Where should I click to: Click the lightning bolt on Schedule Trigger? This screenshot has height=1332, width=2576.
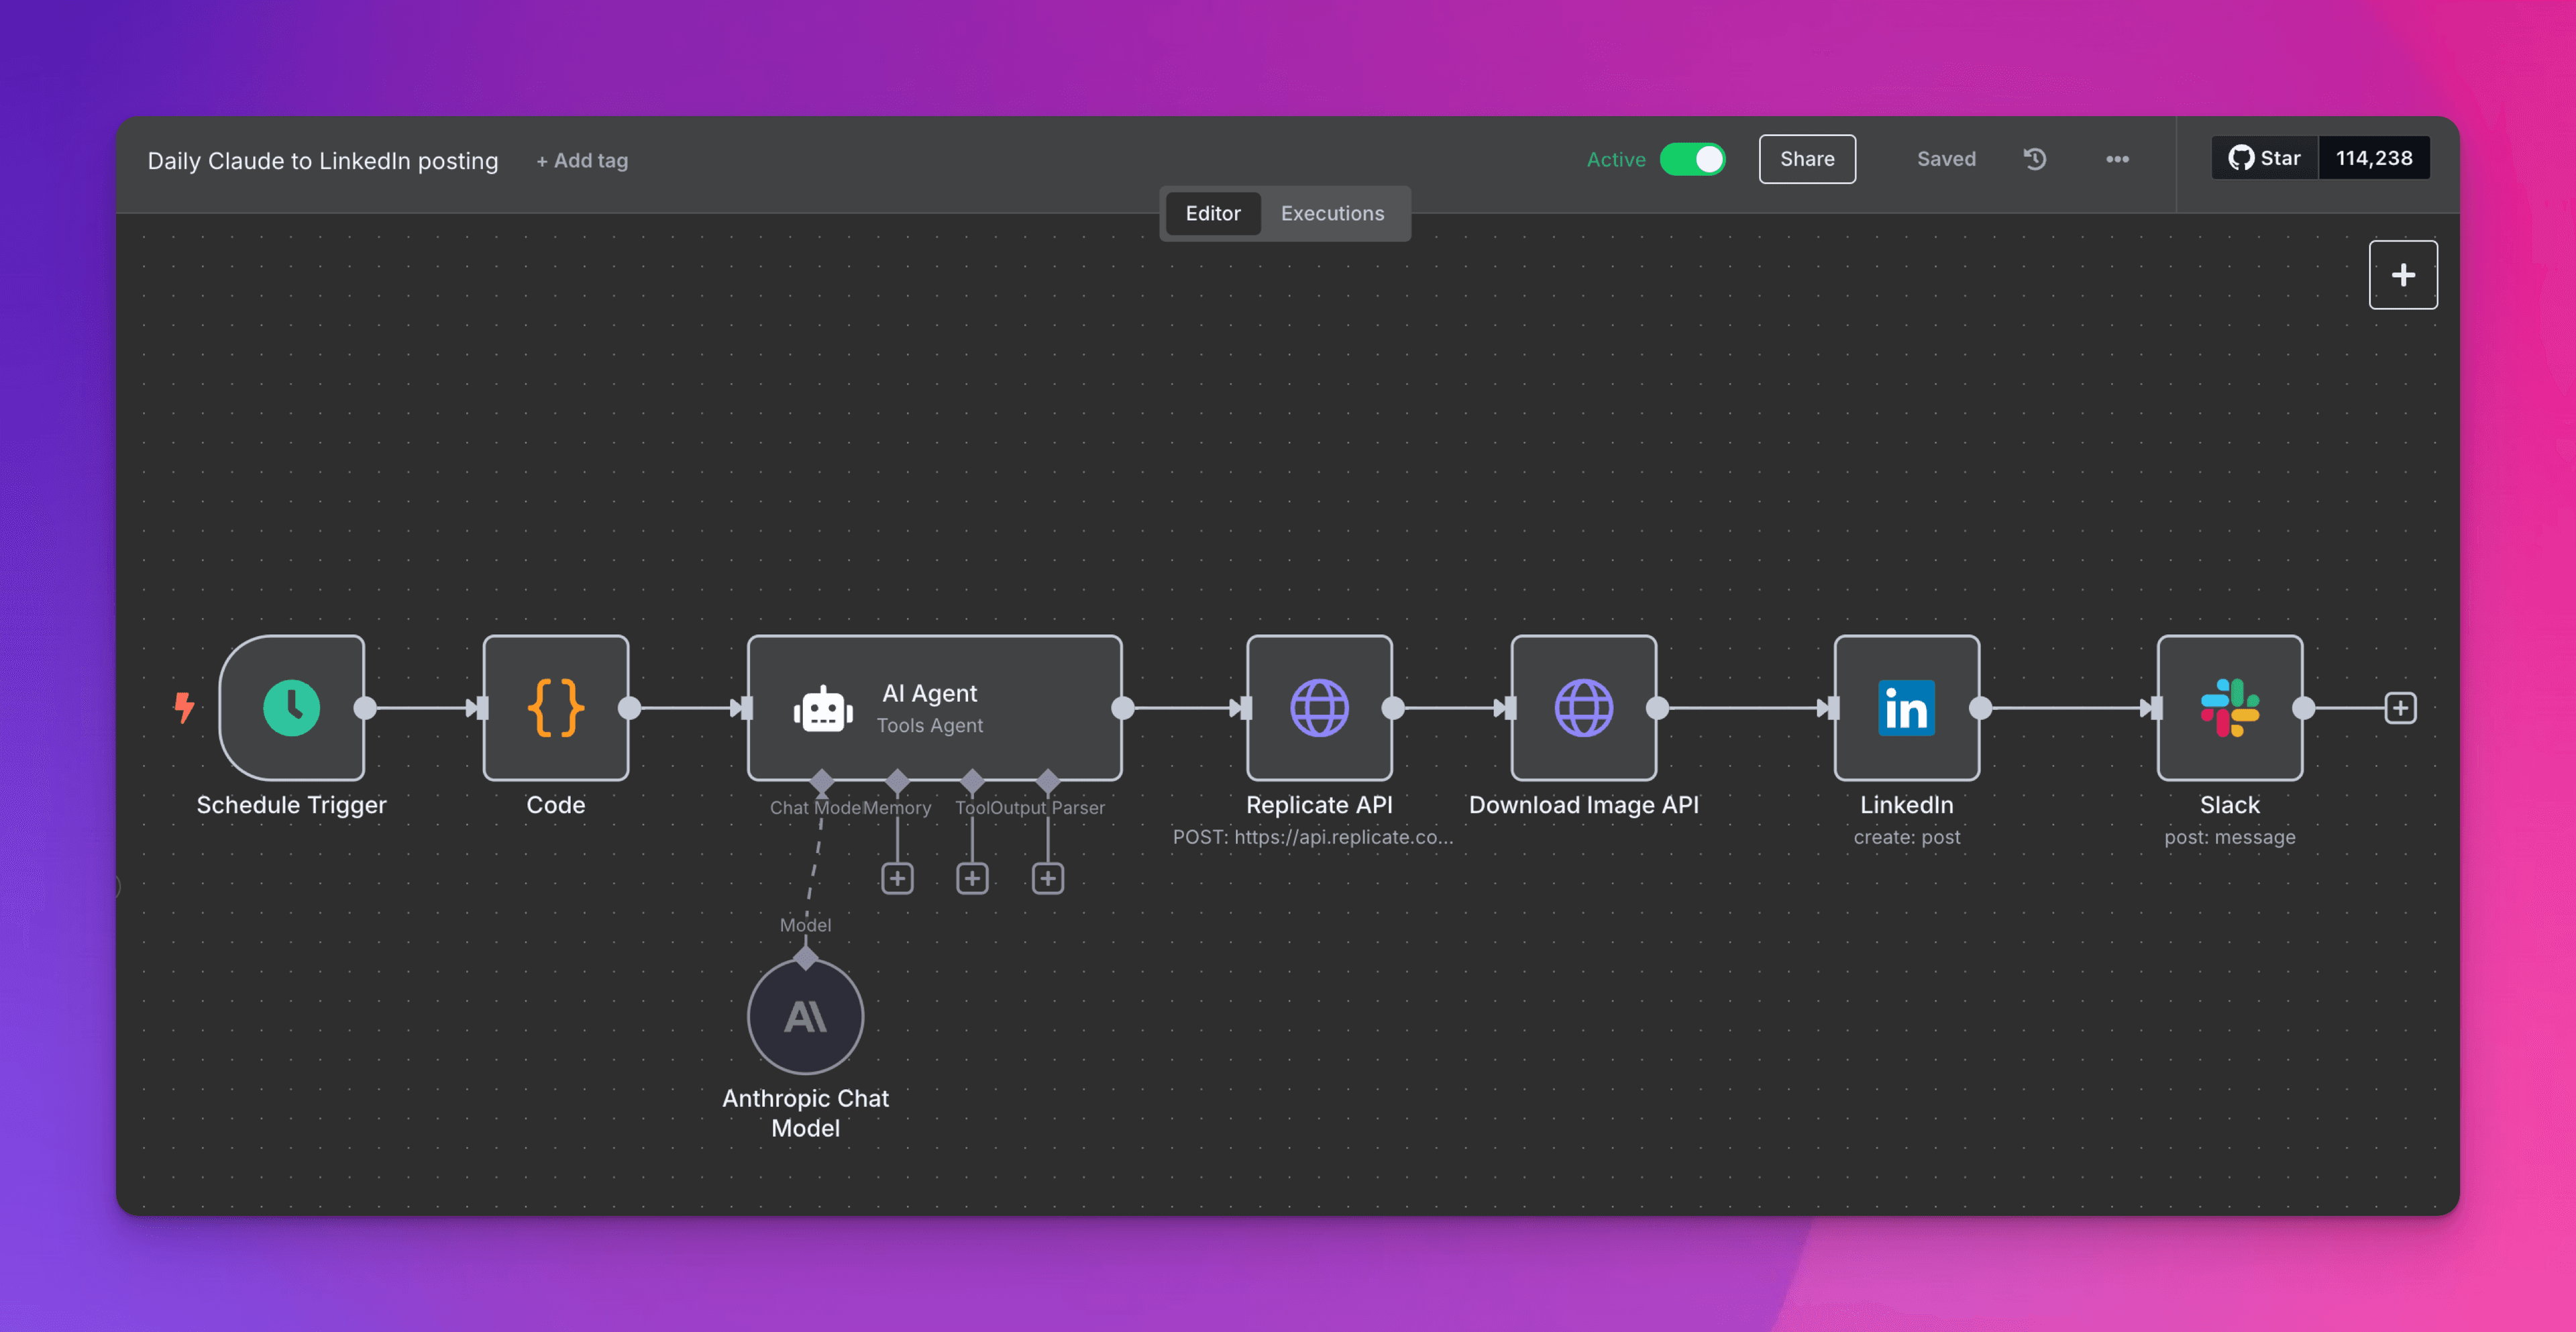[x=184, y=708]
